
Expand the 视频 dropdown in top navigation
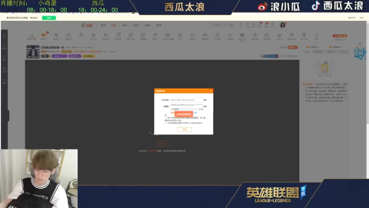click(x=136, y=25)
